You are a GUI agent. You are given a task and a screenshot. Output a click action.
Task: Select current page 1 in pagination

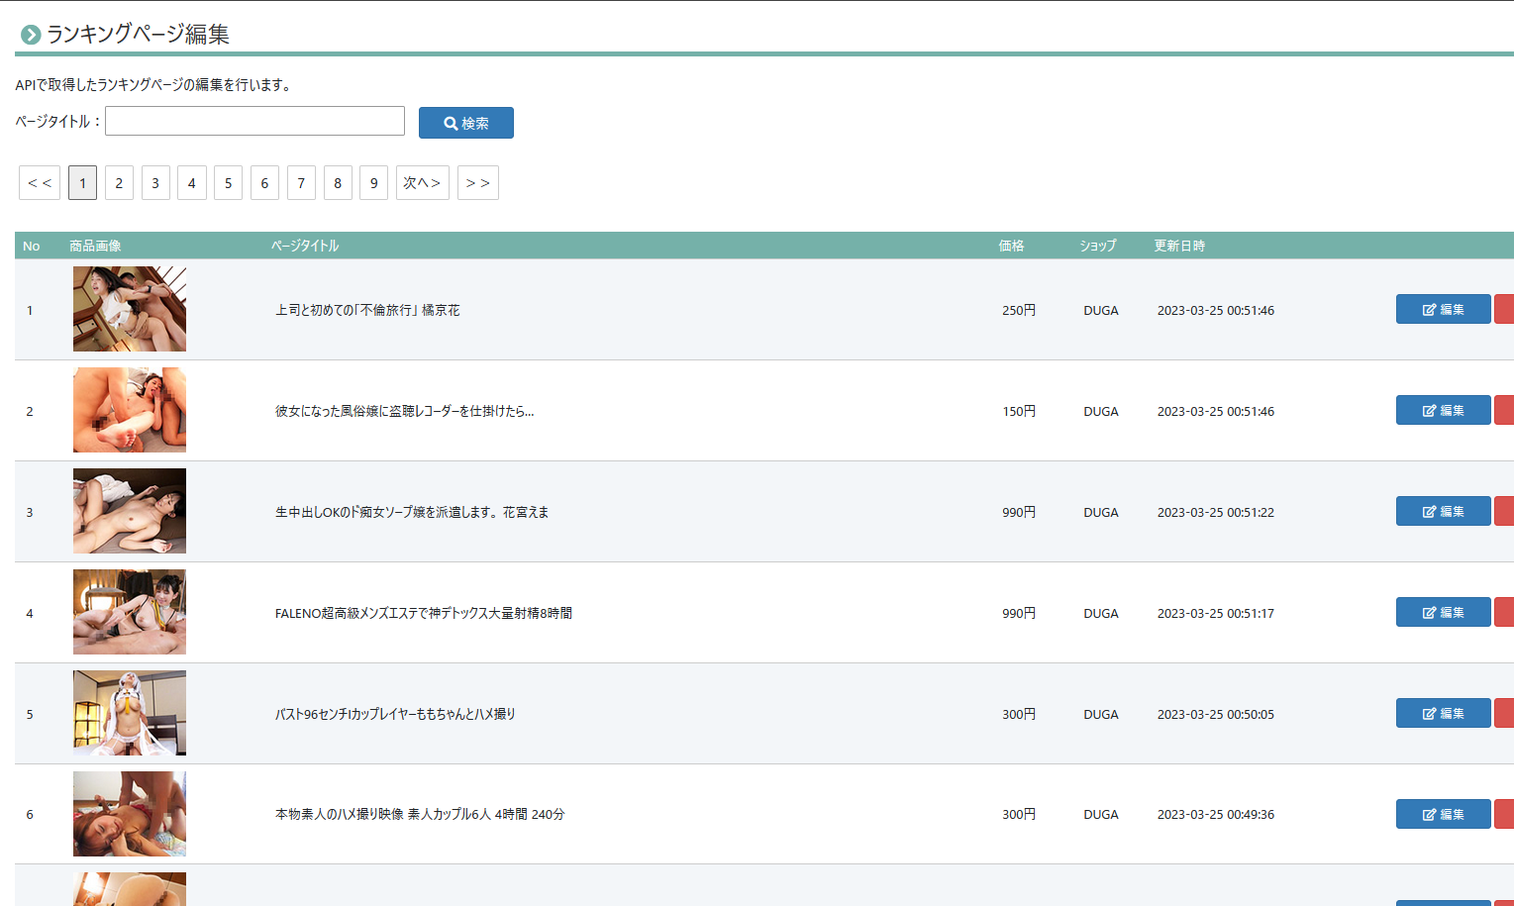82,183
